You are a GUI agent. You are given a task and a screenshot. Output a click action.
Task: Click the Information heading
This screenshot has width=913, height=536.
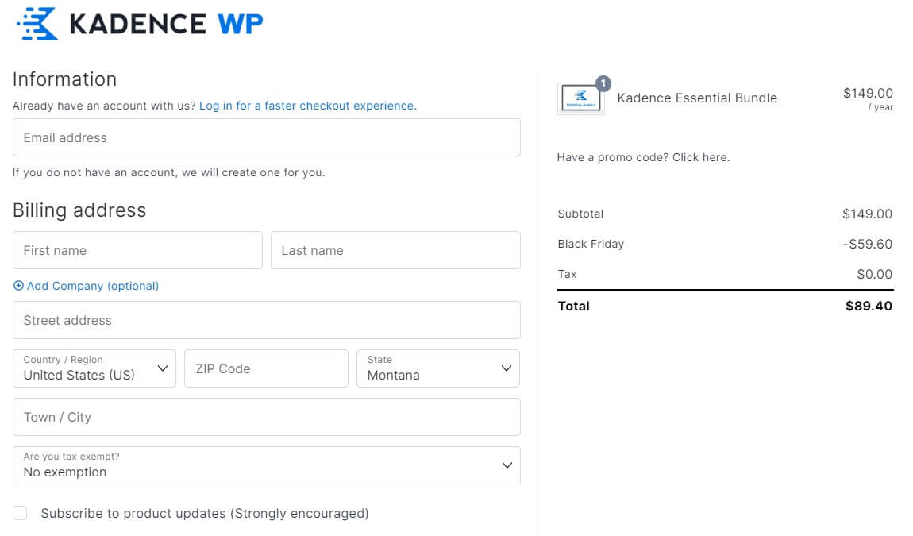pos(64,79)
